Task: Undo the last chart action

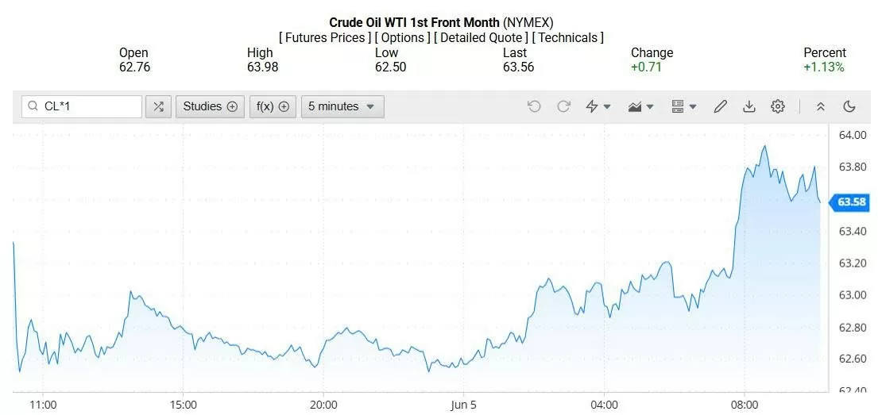Action: pyautogui.click(x=534, y=106)
